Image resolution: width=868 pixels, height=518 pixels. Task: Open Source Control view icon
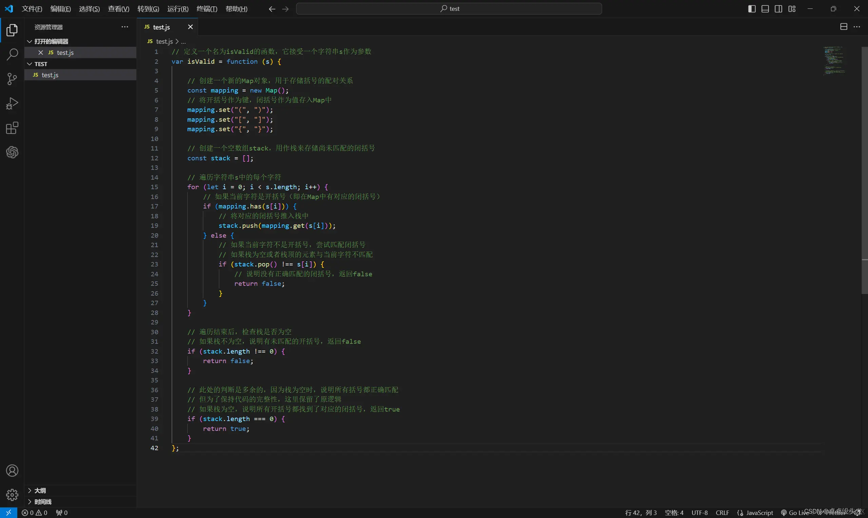tap(12, 79)
